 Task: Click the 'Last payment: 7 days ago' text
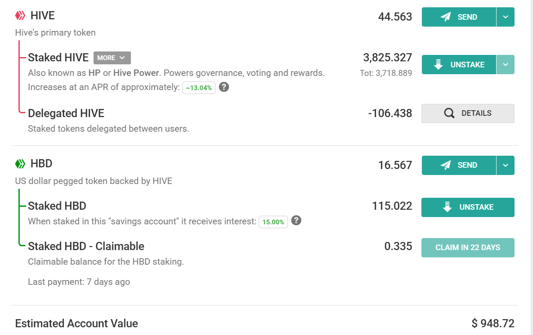tap(79, 282)
